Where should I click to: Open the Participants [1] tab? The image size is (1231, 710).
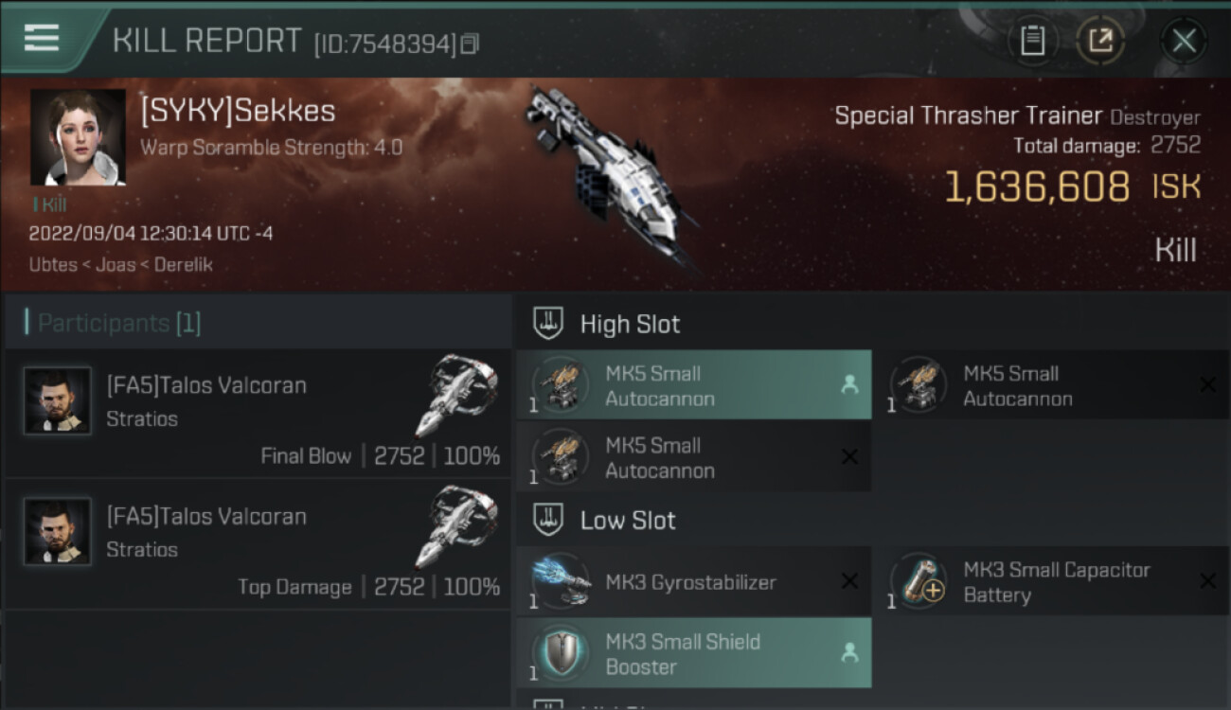point(119,323)
